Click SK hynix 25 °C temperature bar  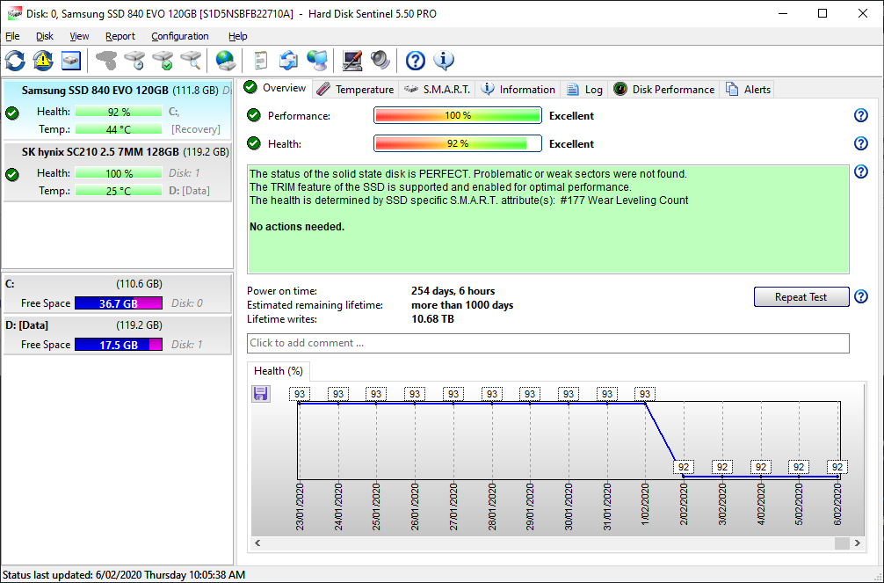click(119, 191)
